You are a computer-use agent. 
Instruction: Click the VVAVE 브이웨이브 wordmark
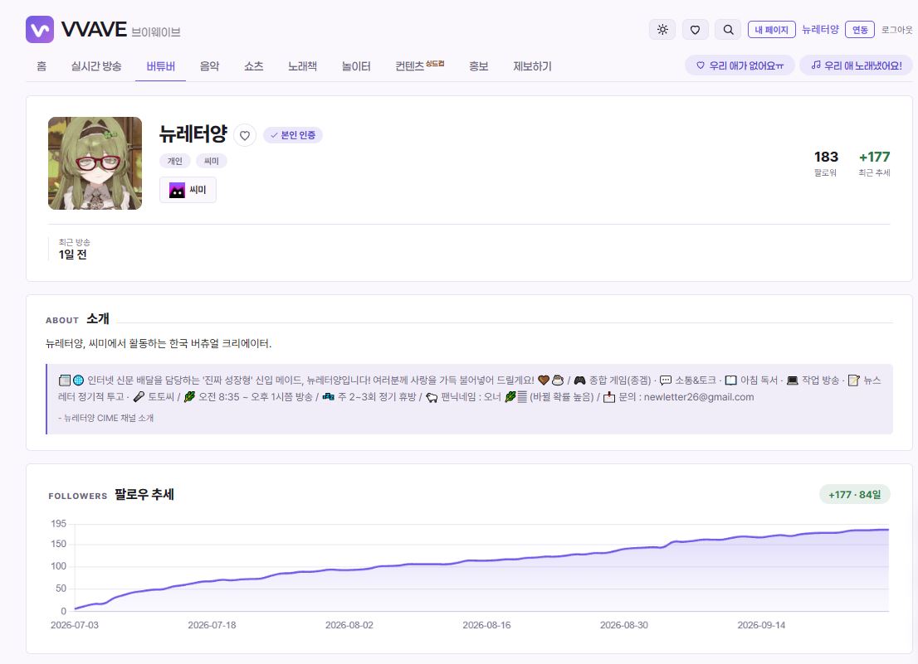pyautogui.click(x=120, y=29)
